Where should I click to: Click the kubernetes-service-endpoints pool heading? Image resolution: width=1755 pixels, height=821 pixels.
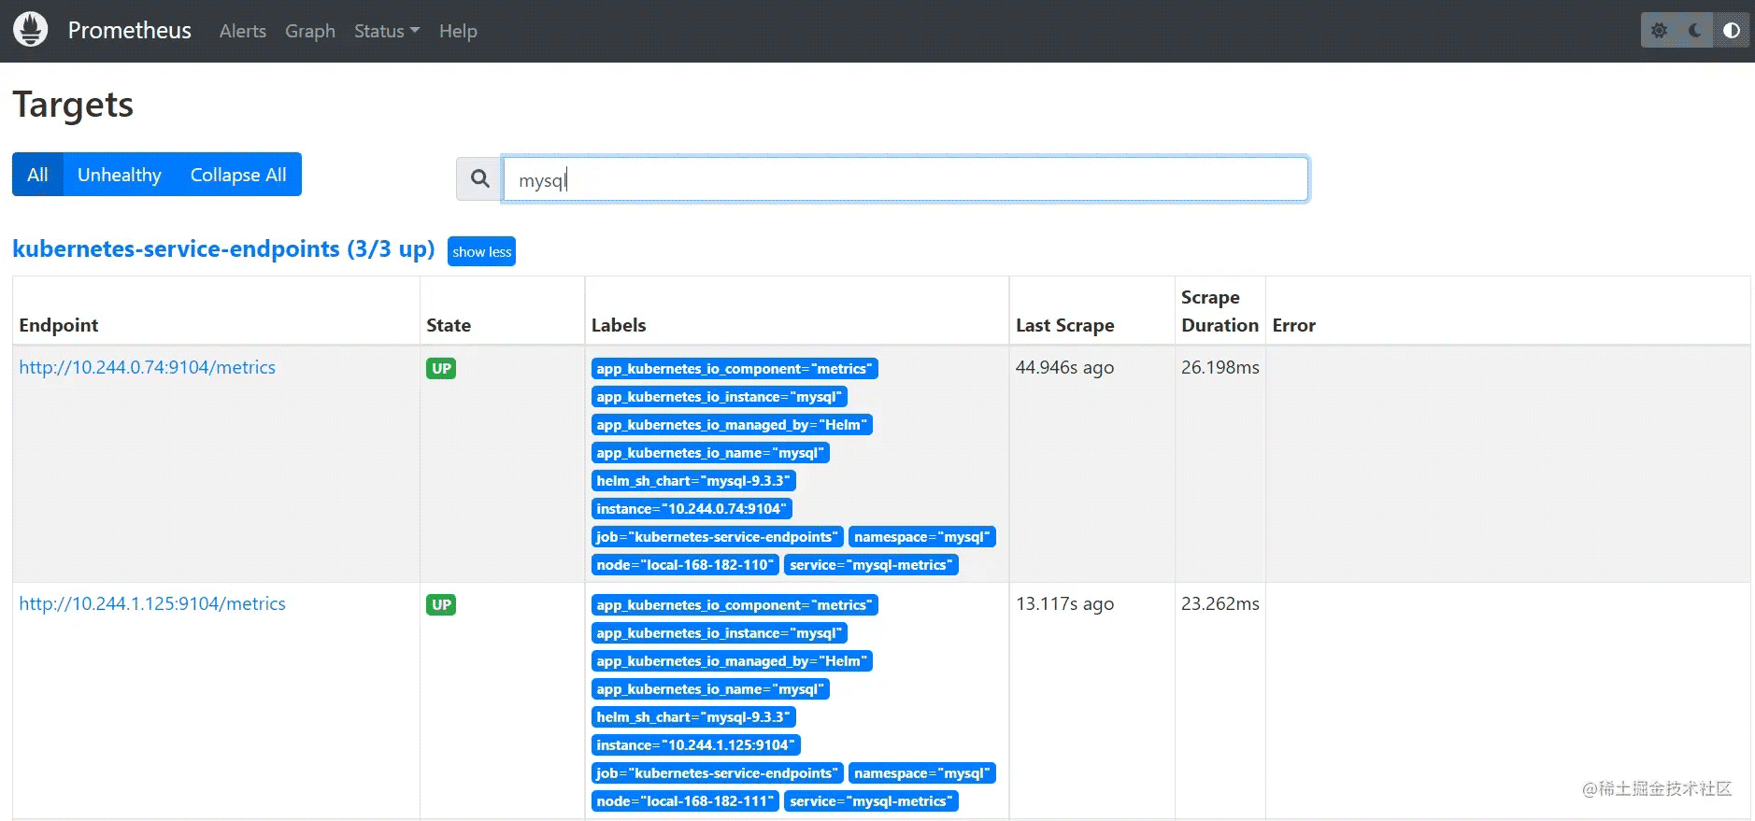coord(223,249)
